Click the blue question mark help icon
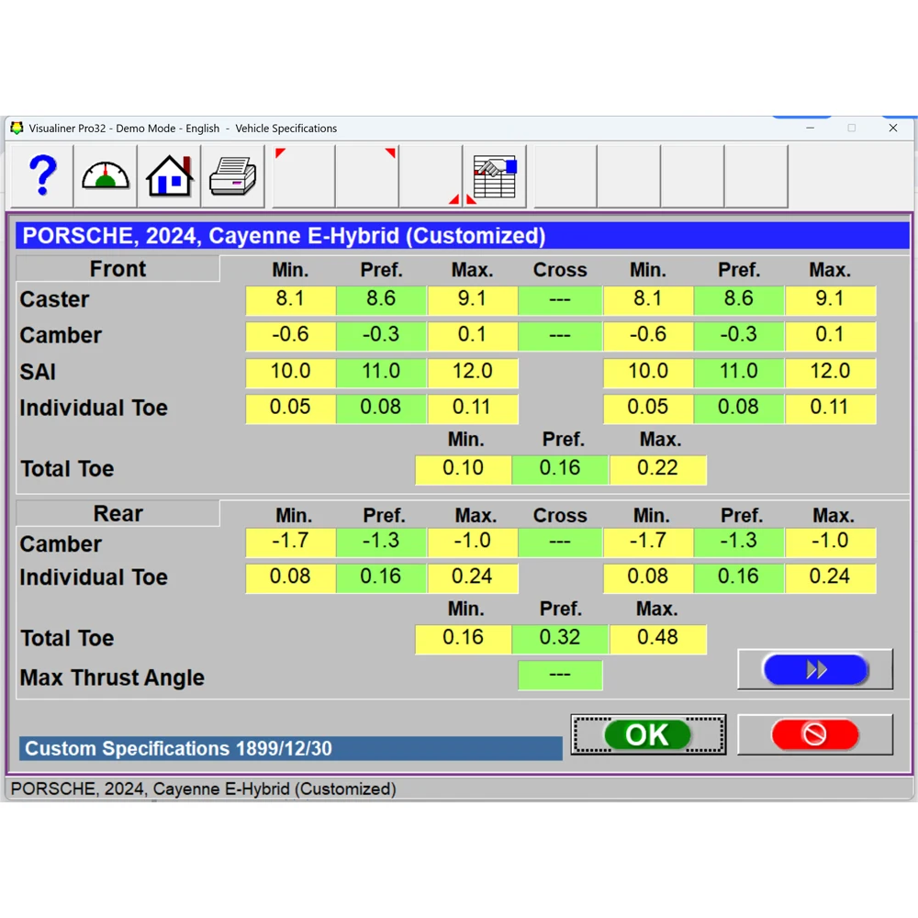Screen dimensions: 918x918 point(42,176)
